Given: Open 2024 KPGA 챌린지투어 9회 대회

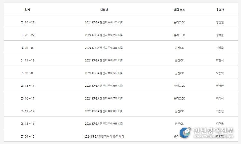Looking at the screenshot, I should pyautogui.click(x=104, y=124).
